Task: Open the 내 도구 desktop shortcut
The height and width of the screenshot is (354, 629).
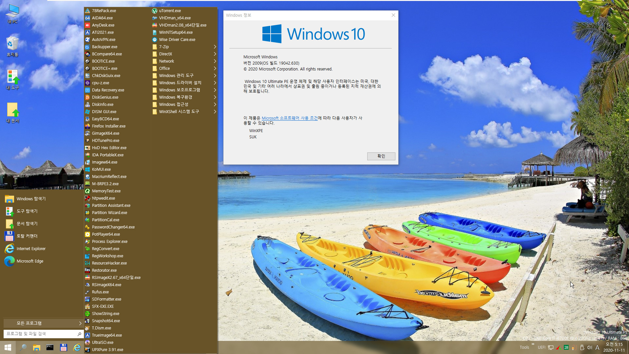Action: coord(12,80)
